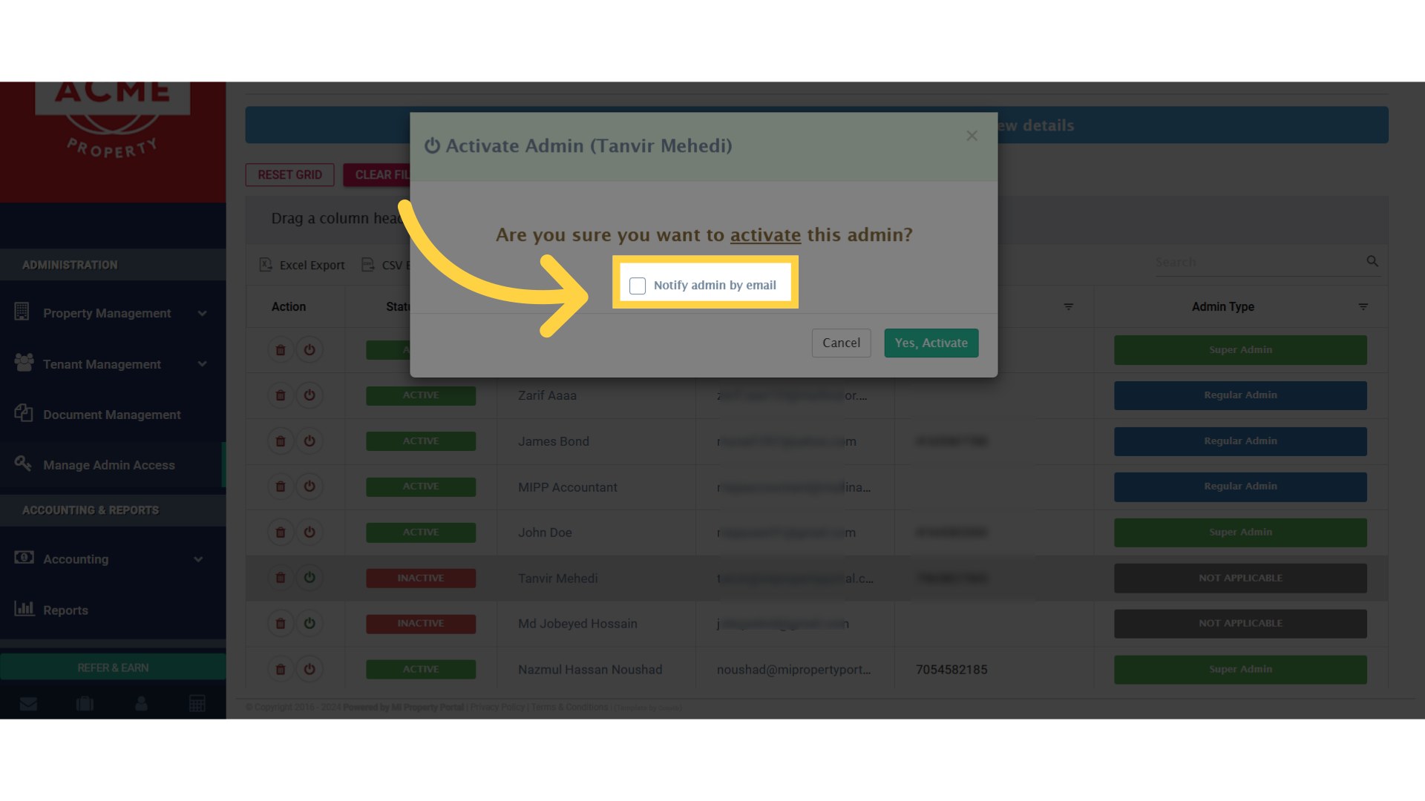Delete MIPP Accountant using trash icon

[281, 487]
